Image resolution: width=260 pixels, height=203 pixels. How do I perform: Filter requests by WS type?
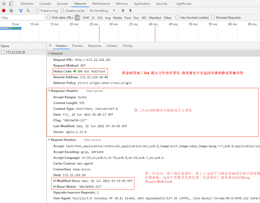pyautogui.click(x=144, y=18)
